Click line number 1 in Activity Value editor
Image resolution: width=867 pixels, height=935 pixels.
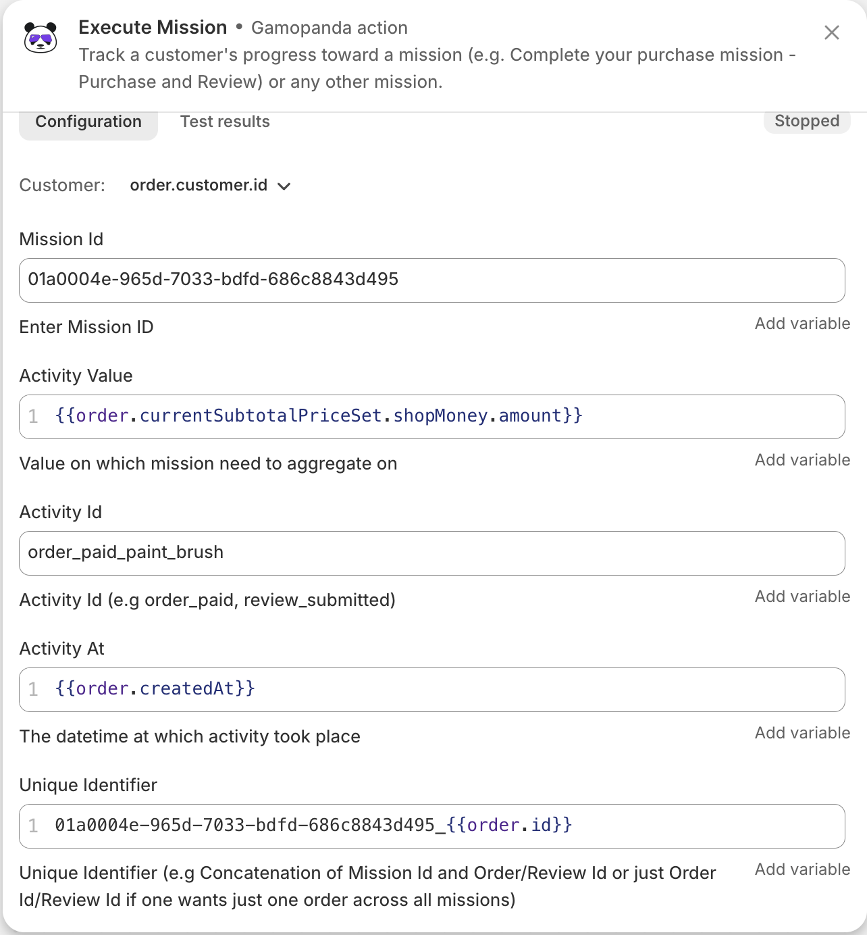33,416
